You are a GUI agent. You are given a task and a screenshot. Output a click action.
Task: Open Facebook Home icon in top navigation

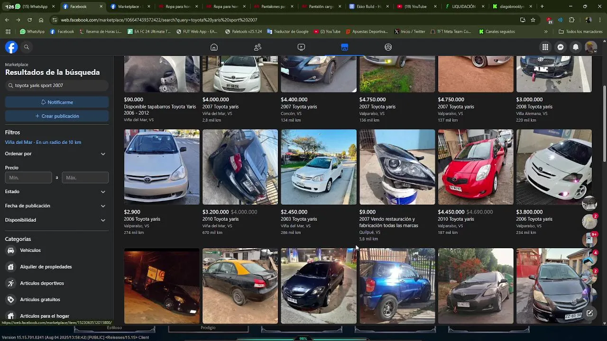(214, 47)
